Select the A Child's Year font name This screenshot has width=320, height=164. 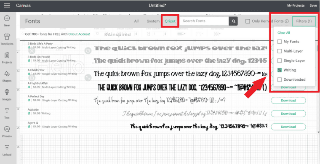tap(36, 70)
